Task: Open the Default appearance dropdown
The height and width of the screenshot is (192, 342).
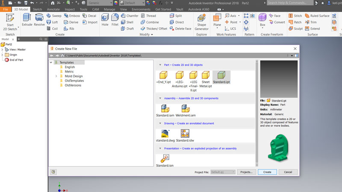Action: [x=132, y=3]
